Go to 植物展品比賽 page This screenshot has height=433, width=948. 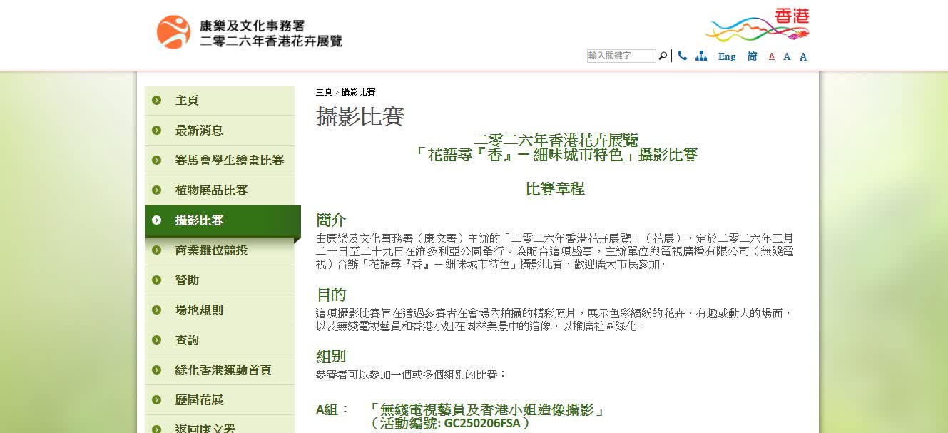pos(211,190)
